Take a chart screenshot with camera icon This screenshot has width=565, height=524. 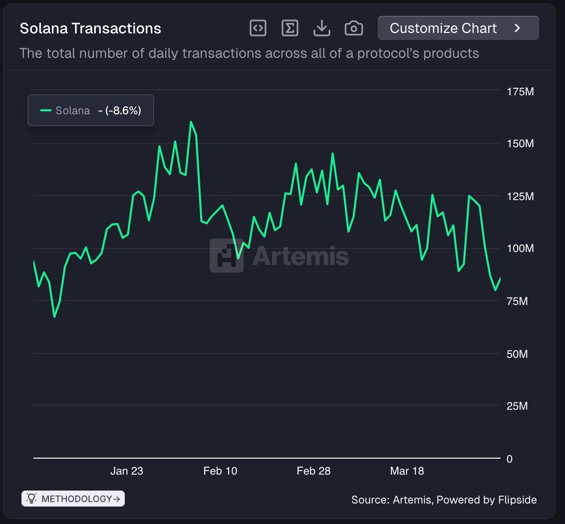(x=354, y=28)
